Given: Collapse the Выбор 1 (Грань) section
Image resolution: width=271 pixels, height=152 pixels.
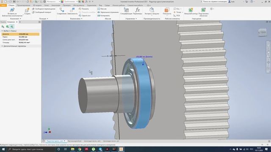Looking at the screenshot, I should [x=2, y=31].
